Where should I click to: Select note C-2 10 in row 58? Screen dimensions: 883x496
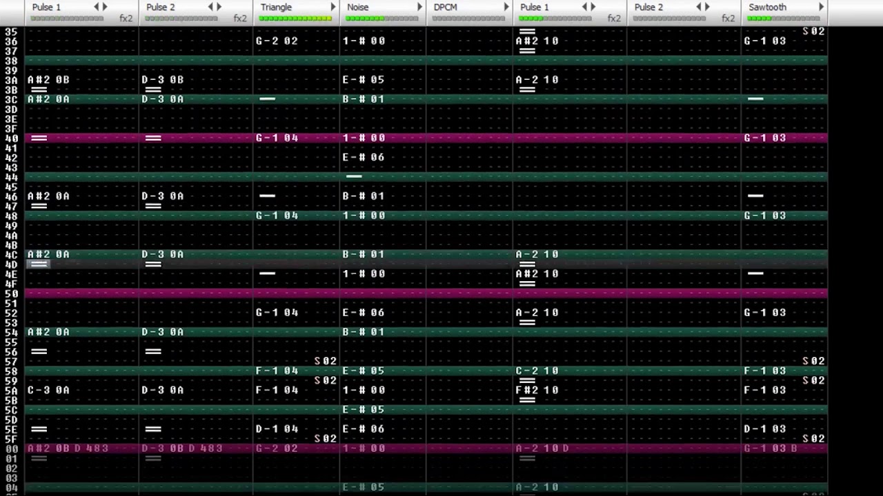pyautogui.click(x=537, y=371)
